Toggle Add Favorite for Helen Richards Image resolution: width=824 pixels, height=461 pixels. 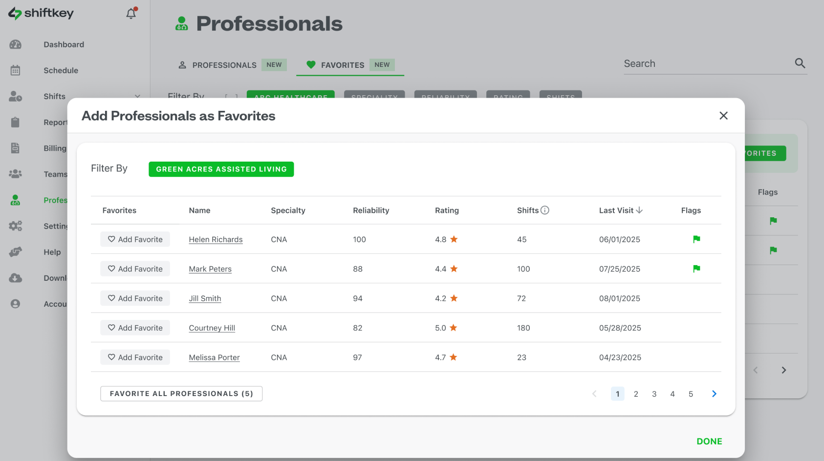click(135, 239)
